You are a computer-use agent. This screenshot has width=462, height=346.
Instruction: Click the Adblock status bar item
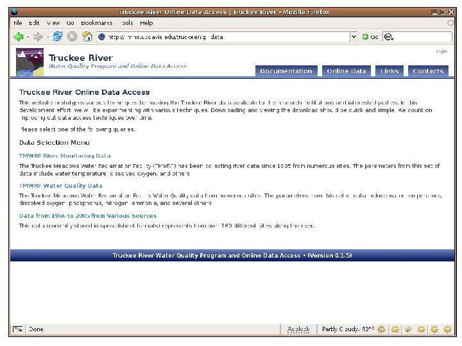coord(298,329)
